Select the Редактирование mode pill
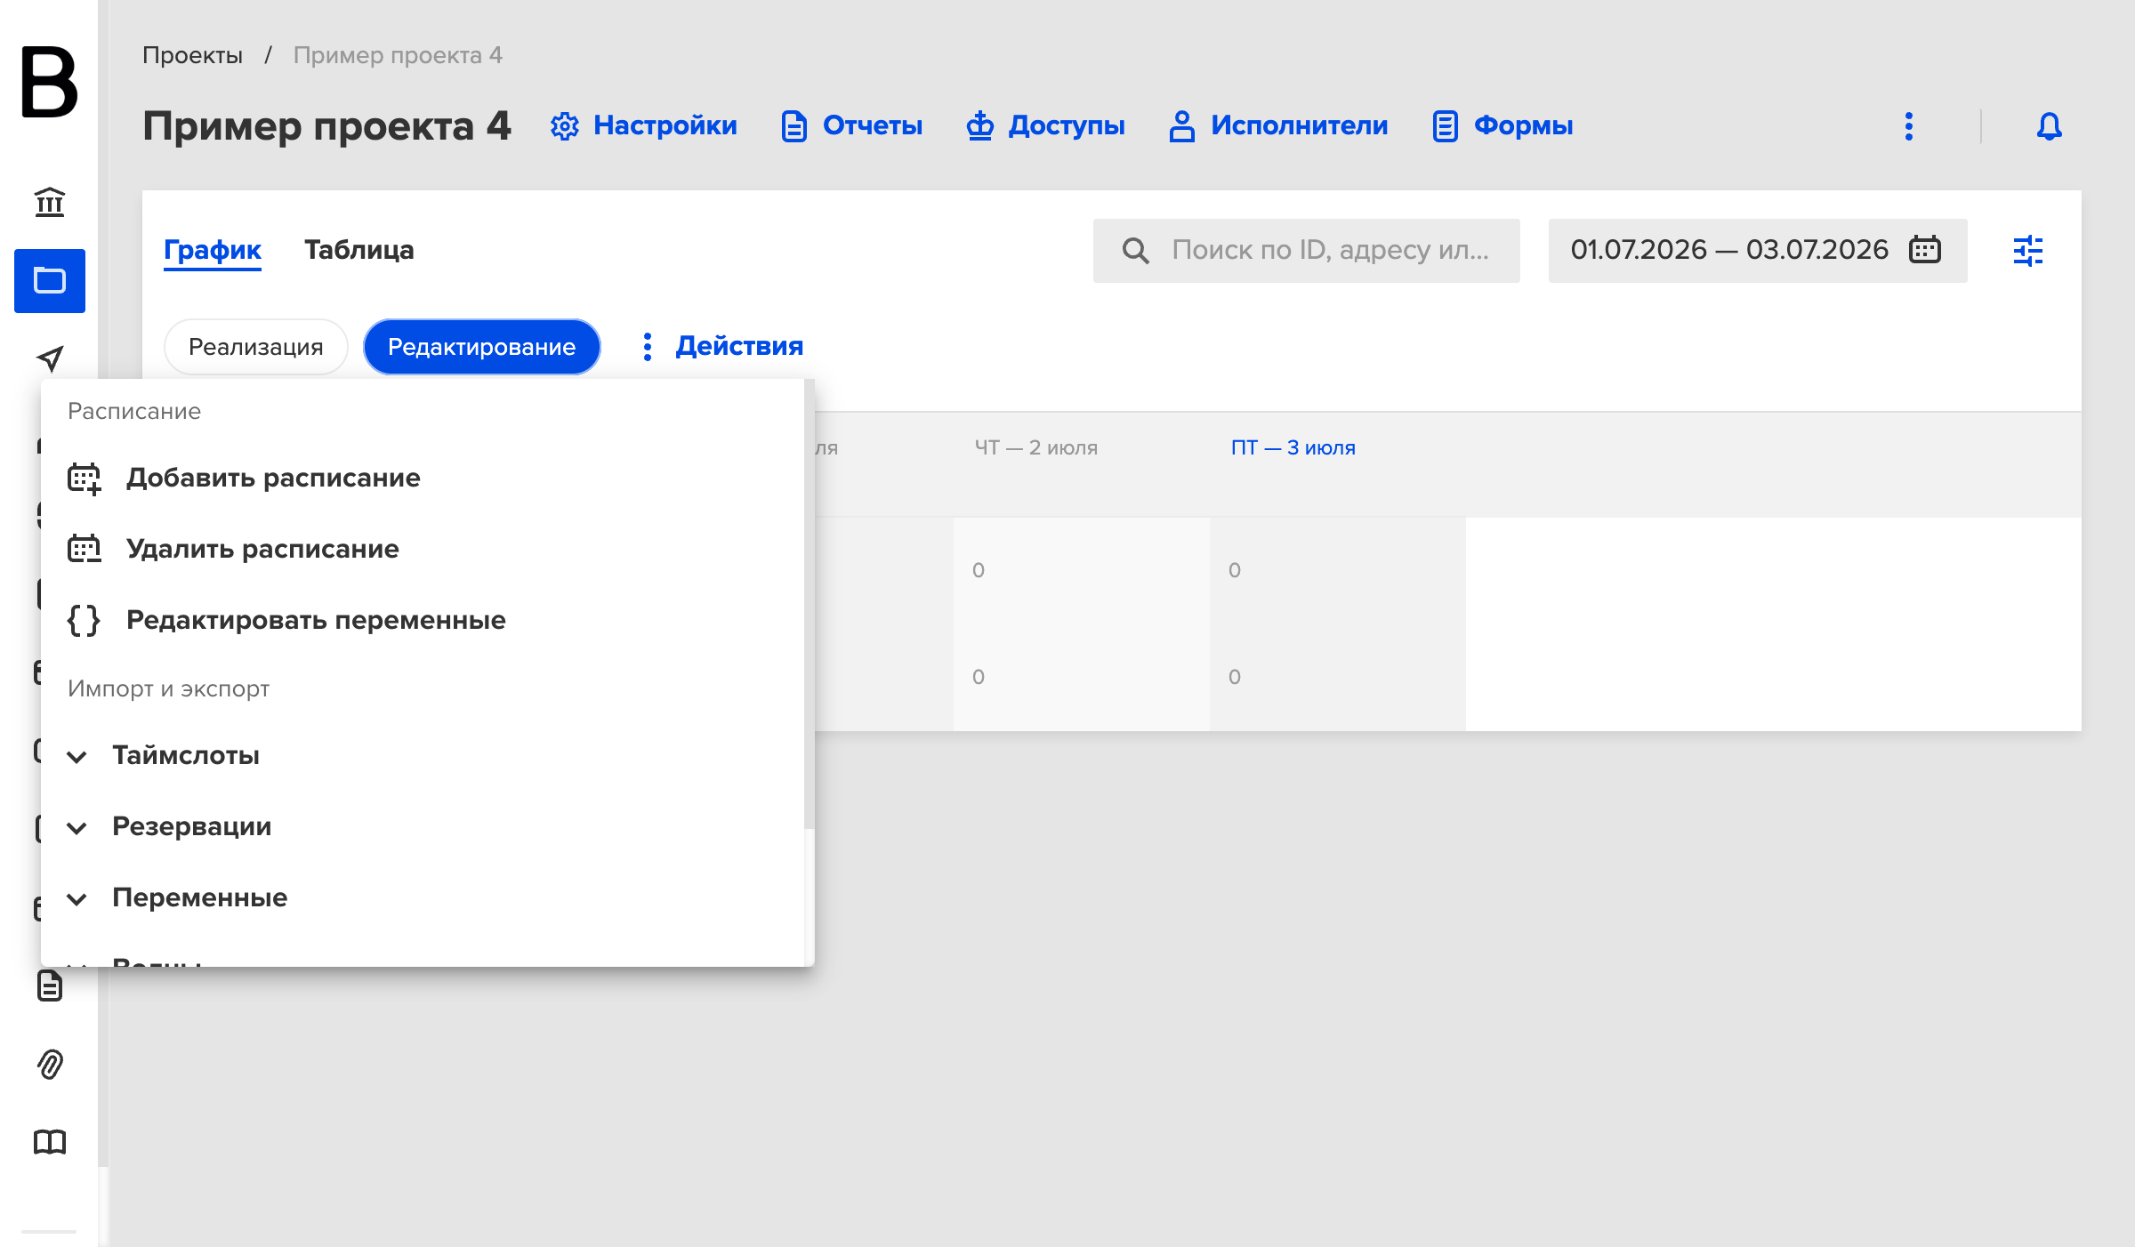This screenshot has height=1247, width=2135. tap(482, 347)
